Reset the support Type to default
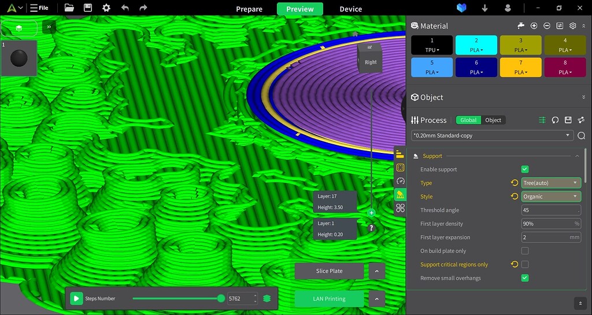 (x=514, y=183)
